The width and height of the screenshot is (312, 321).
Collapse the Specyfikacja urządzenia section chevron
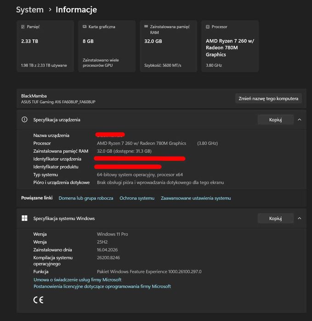(299, 119)
